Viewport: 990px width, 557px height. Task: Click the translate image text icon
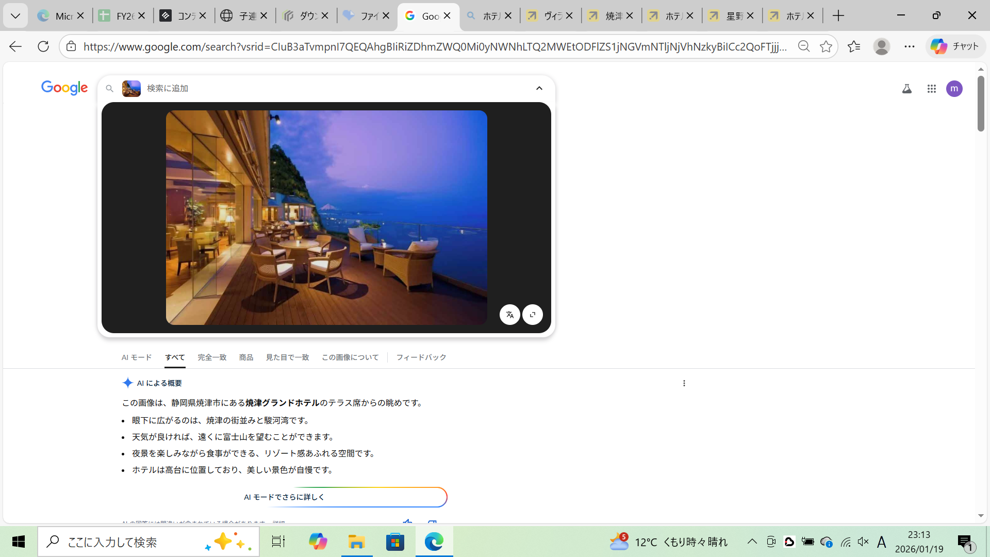509,315
